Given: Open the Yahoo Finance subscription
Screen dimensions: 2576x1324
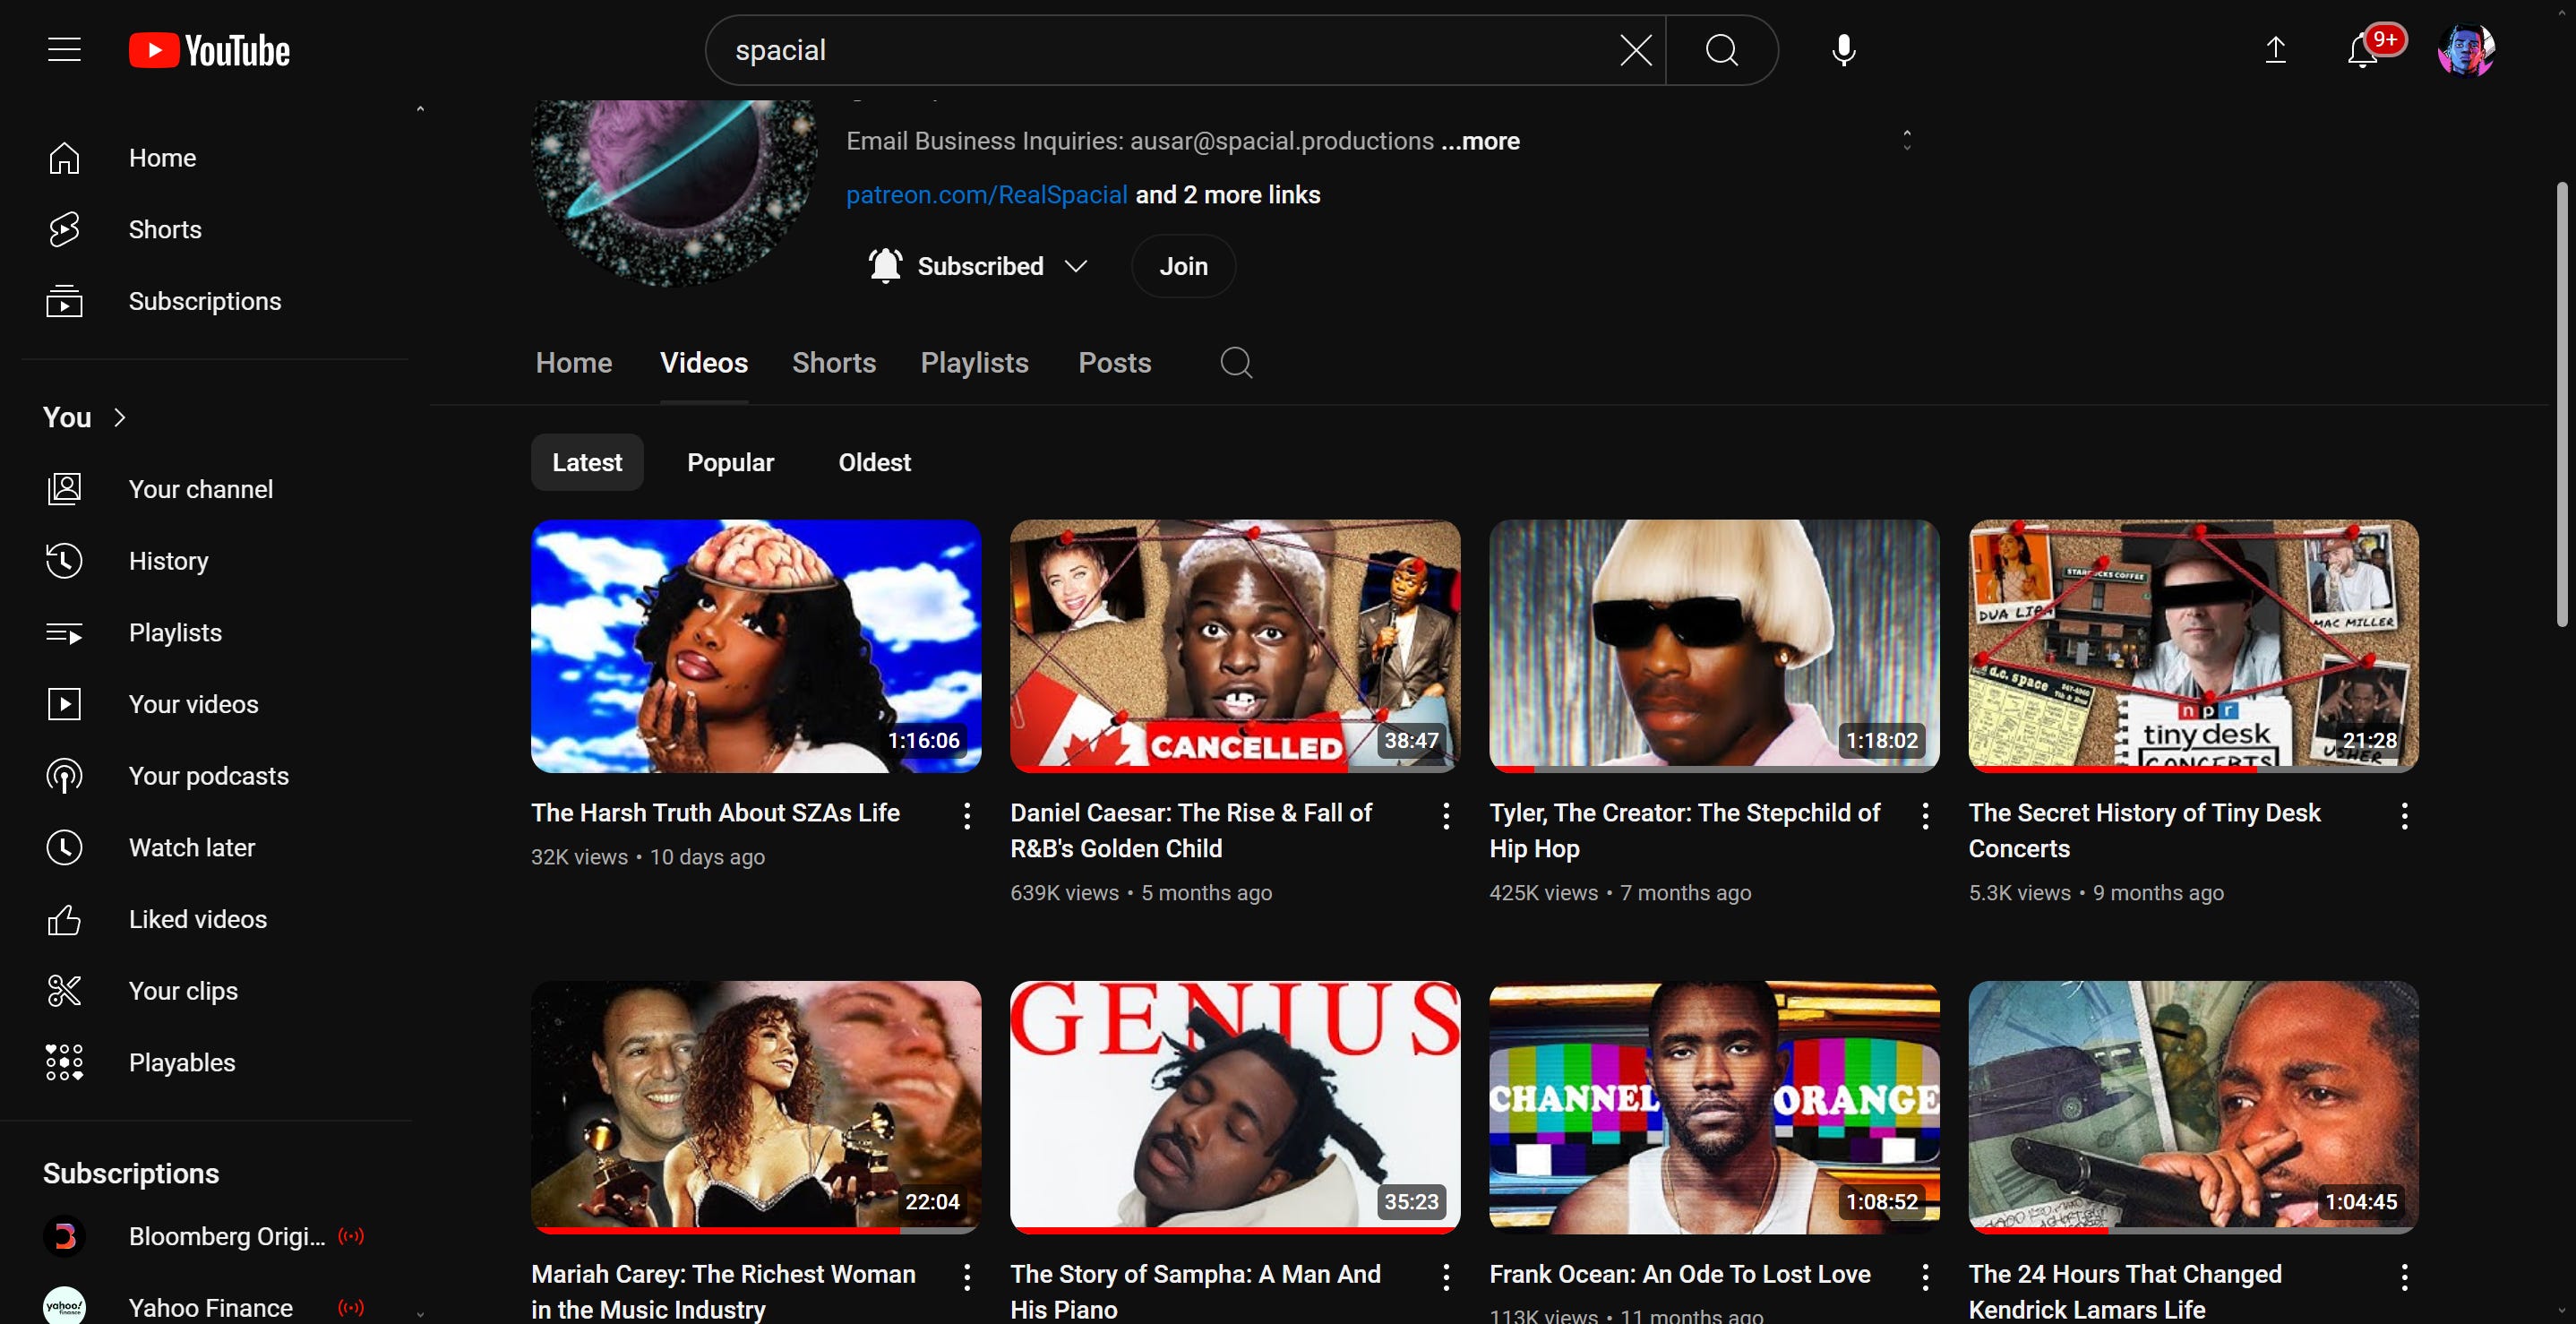Looking at the screenshot, I should click(215, 1307).
